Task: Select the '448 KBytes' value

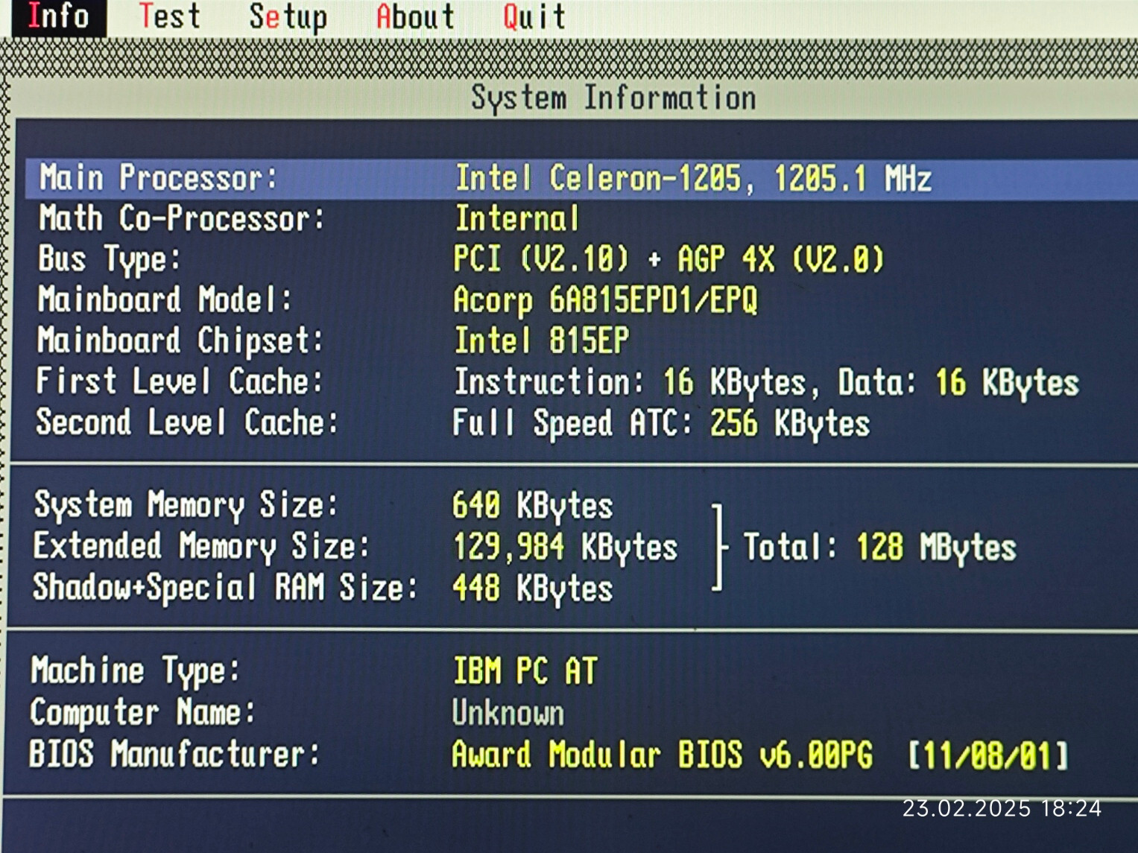Action: (533, 589)
